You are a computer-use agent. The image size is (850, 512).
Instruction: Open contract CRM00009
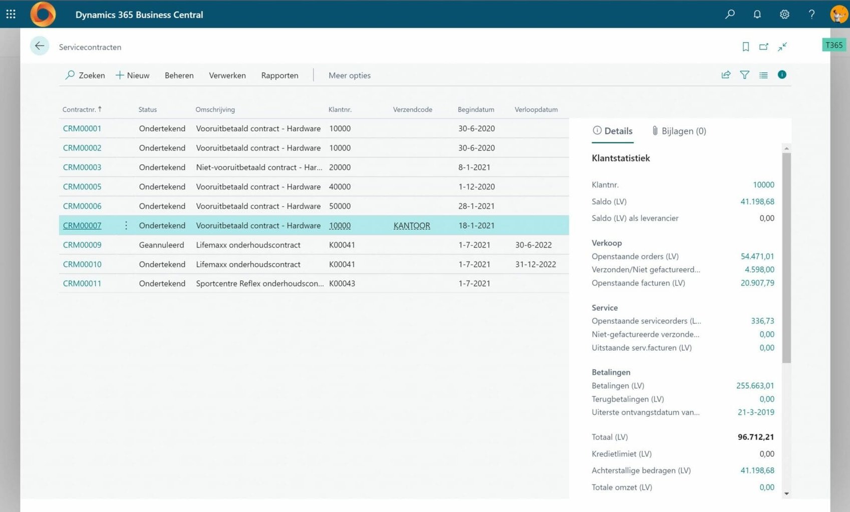pos(82,245)
